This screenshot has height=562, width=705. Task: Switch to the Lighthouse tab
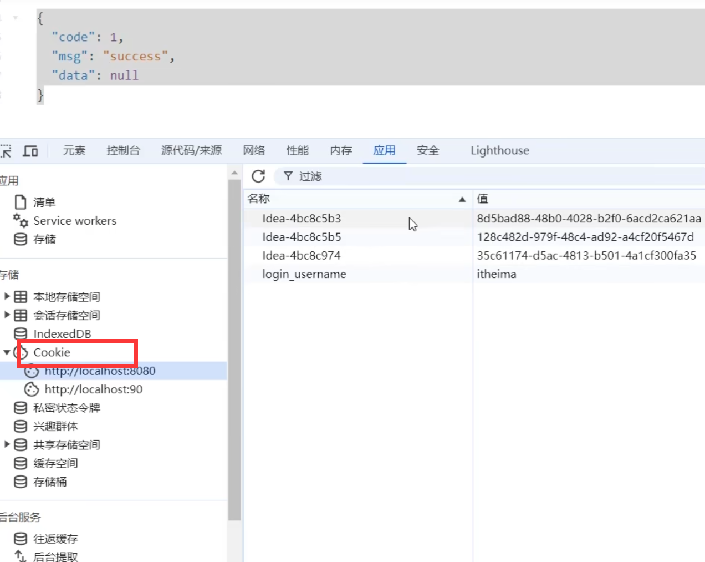[499, 151]
